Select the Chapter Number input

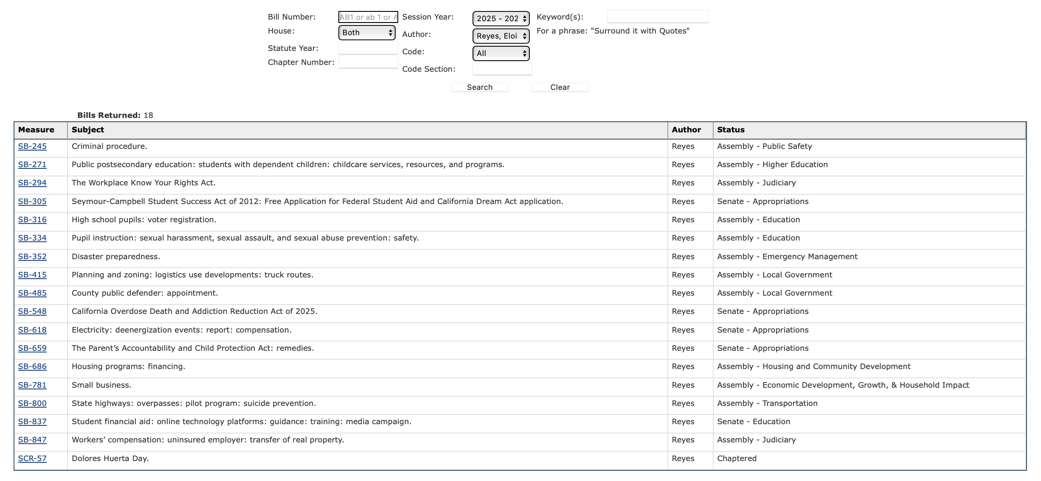[x=368, y=62]
